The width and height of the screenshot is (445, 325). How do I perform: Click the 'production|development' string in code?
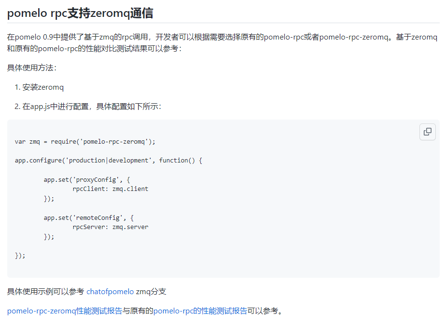[x=108, y=160]
